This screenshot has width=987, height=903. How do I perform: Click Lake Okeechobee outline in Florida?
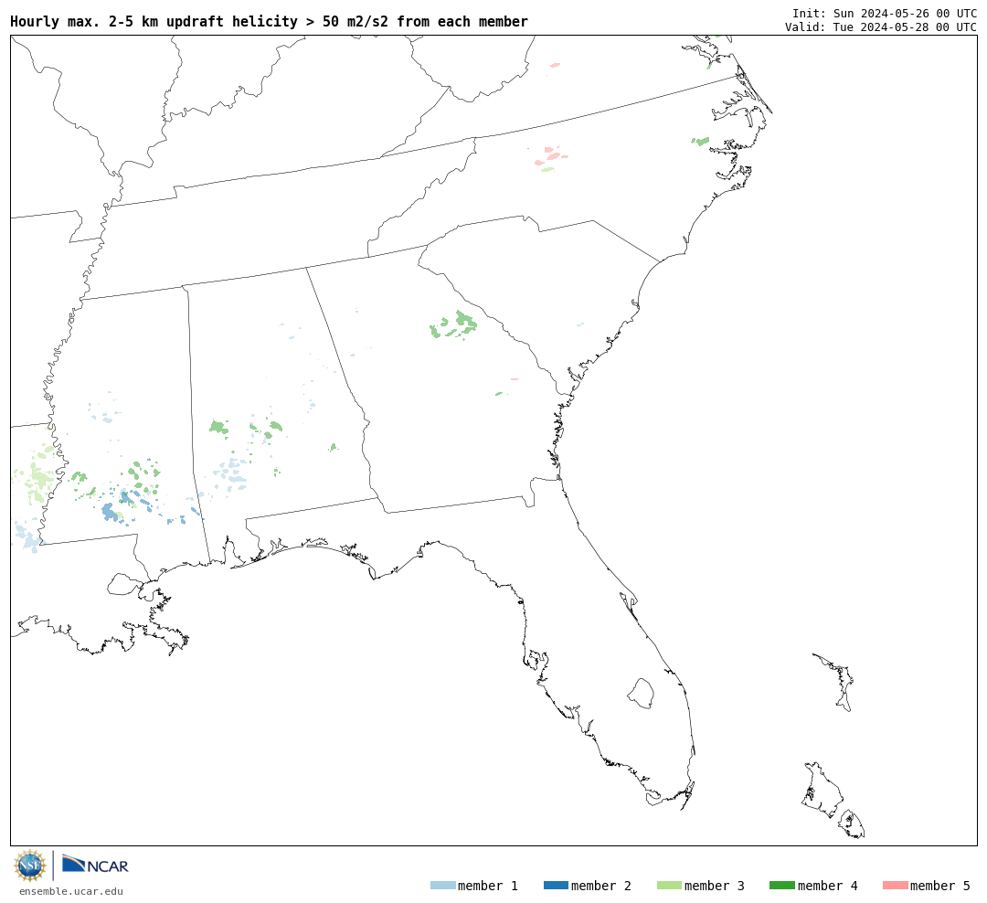(642, 693)
